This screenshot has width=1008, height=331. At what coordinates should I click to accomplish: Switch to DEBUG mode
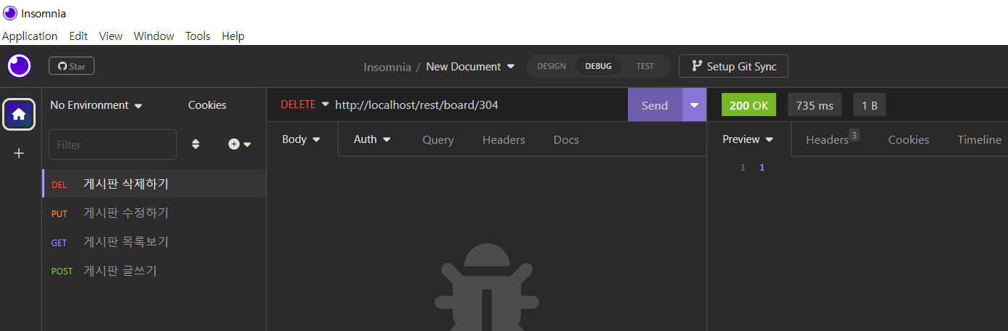(599, 66)
